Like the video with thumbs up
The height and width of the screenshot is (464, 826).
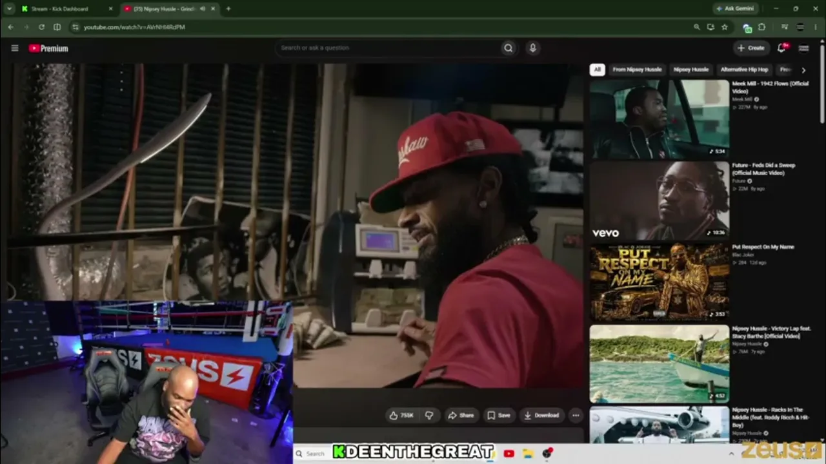coord(401,416)
